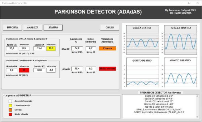202x122 pixels.
Task: Click the yellow Lieve/moderata legend swatch
Action: pos(10,106)
